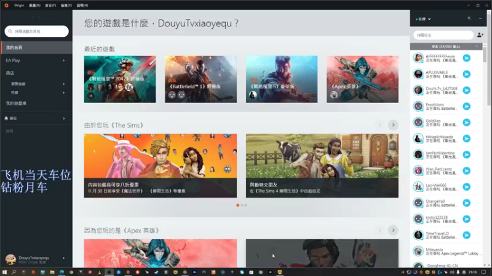Click the Origin logo icon
The height and width of the screenshot is (276, 492).
click(6, 6)
